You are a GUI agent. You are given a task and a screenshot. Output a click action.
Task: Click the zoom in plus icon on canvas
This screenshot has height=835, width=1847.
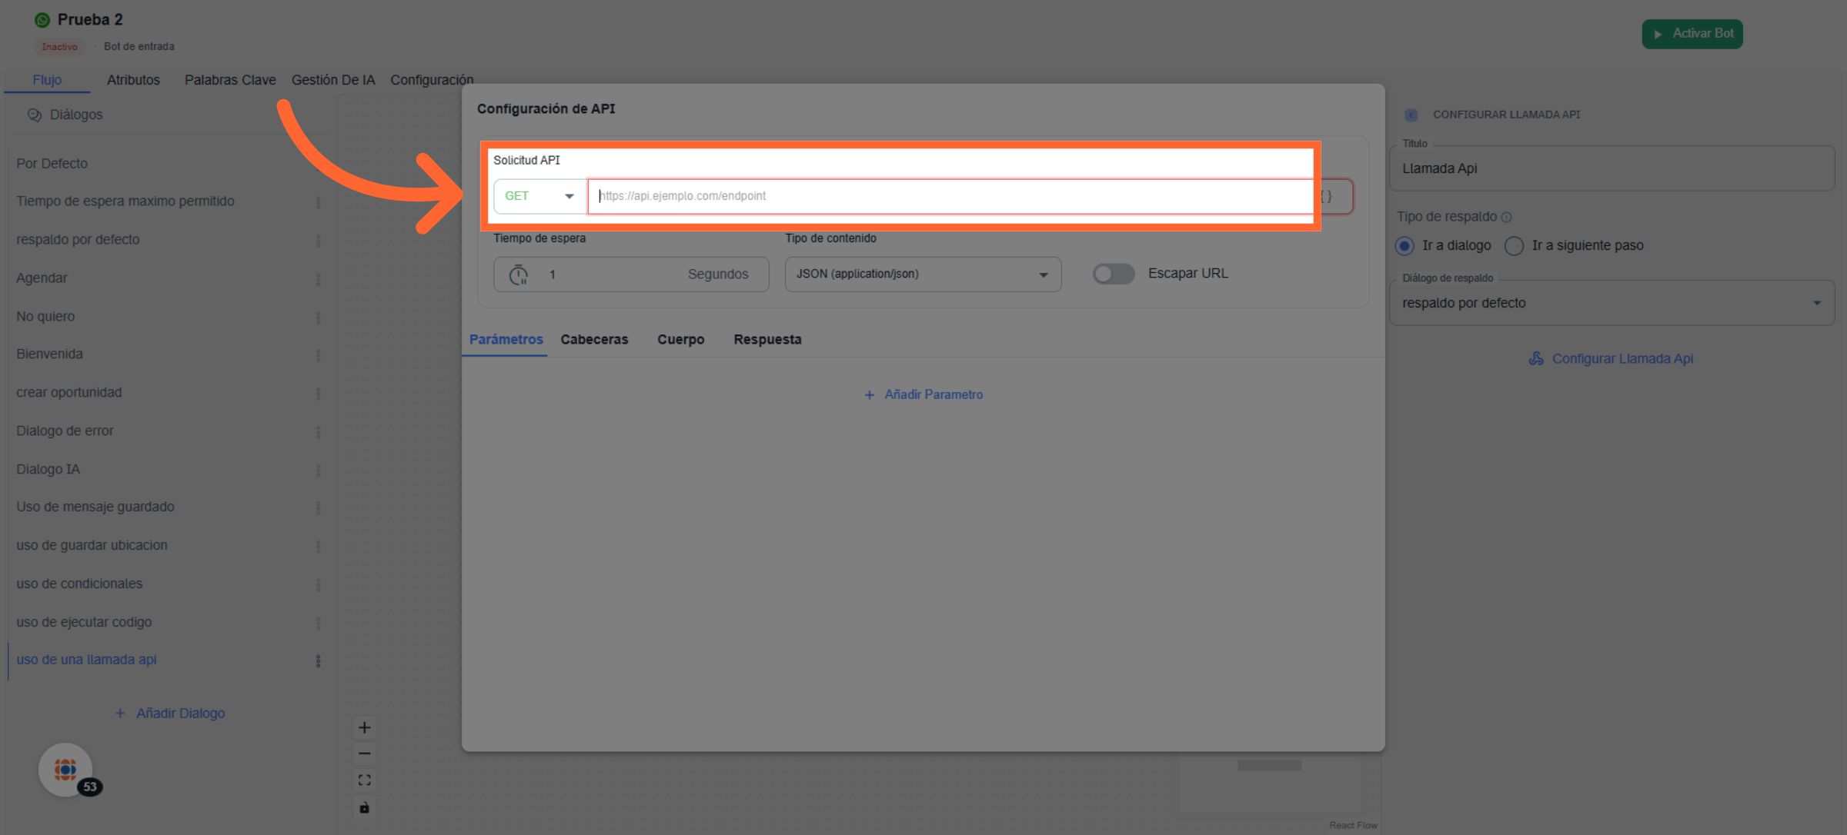[364, 727]
